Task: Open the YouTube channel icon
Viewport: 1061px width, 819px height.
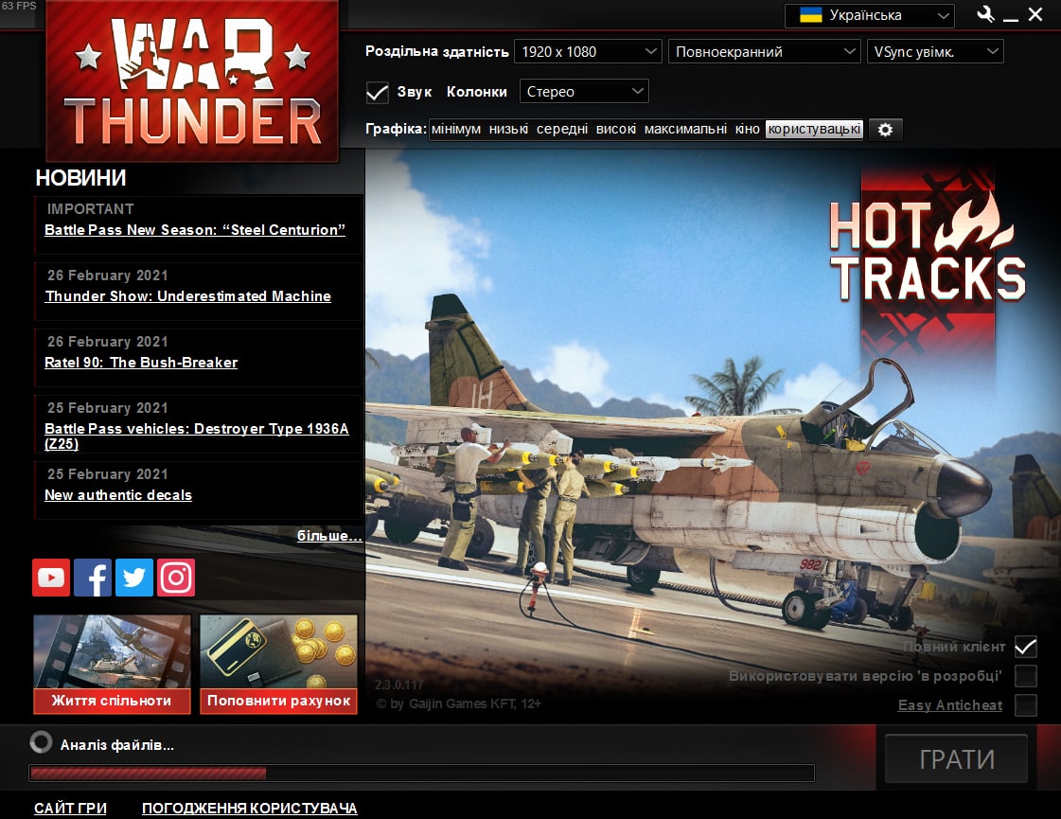Action: (51, 578)
